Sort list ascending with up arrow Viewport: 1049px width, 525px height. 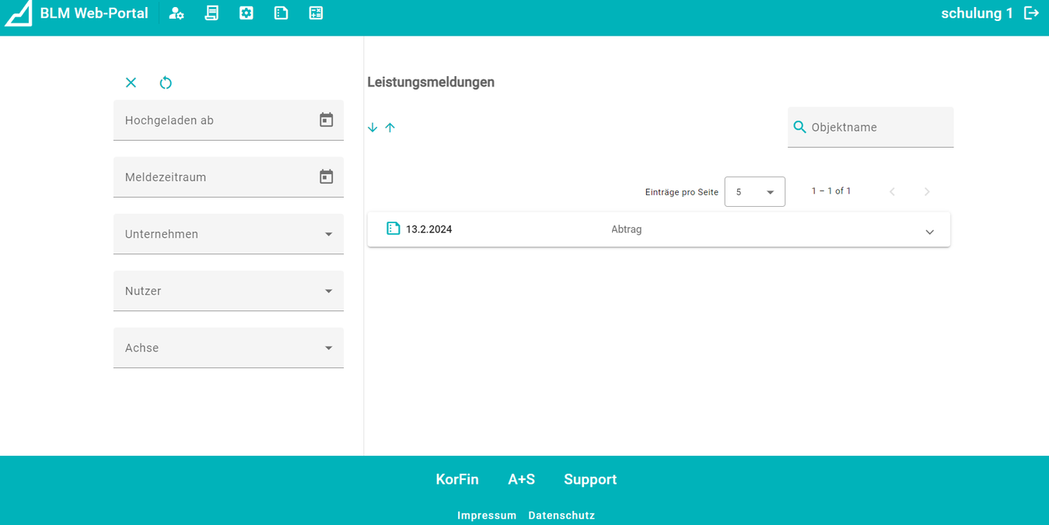coord(390,128)
